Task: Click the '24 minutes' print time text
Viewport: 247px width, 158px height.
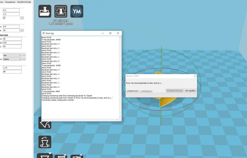Action: point(61,21)
